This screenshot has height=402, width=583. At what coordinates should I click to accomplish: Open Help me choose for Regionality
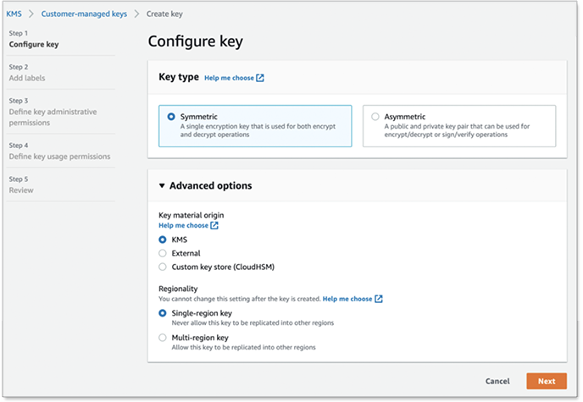[347, 299]
